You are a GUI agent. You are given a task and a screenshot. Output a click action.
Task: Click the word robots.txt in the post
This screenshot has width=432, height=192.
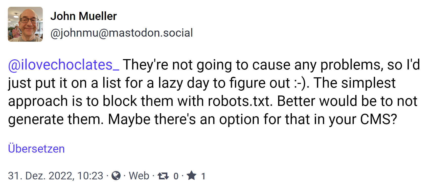coord(240,101)
